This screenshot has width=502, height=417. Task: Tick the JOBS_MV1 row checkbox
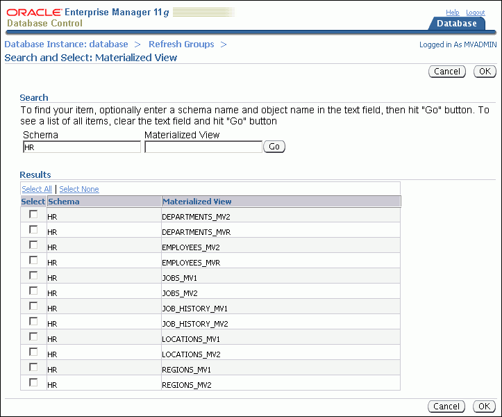[33, 275]
